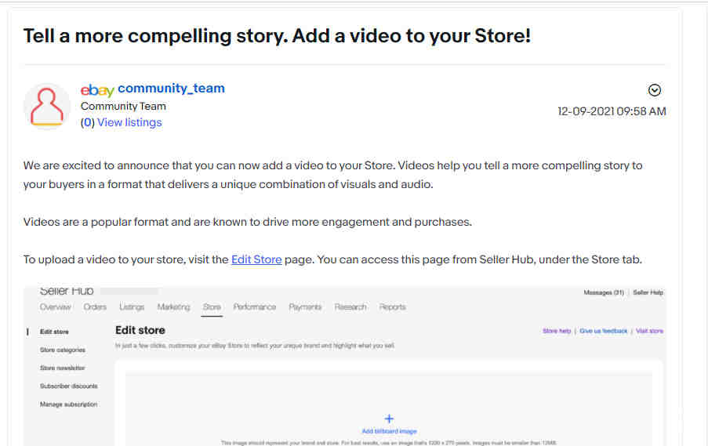Click Visit store link
Image resolution: width=708 pixels, height=446 pixels.
(649, 331)
